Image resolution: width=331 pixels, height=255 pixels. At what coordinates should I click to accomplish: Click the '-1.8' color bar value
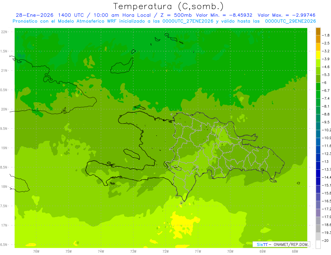point(326,35)
